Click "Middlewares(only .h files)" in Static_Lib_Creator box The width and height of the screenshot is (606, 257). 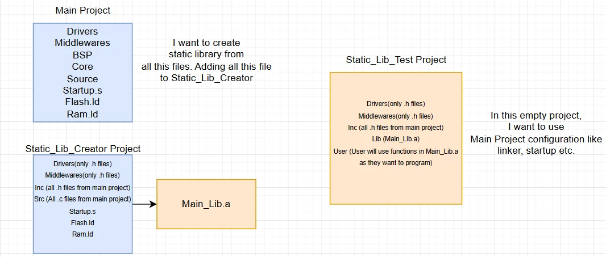click(x=82, y=175)
